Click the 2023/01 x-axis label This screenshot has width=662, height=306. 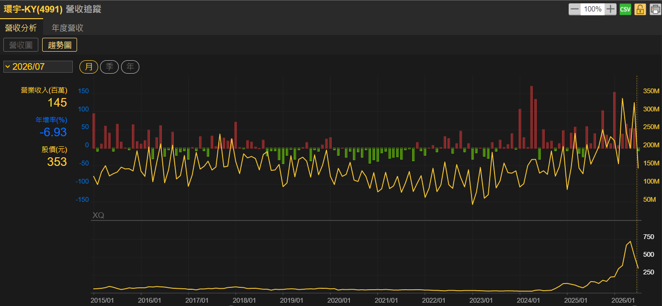pyautogui.click(x=481, y=300)
